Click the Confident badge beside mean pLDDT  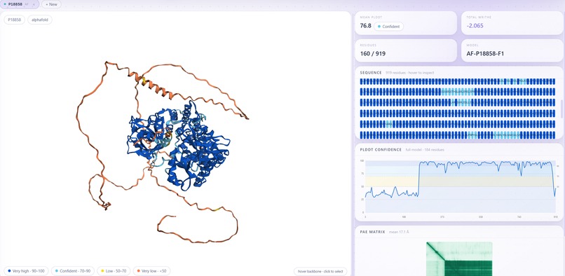tap(389, 27)
